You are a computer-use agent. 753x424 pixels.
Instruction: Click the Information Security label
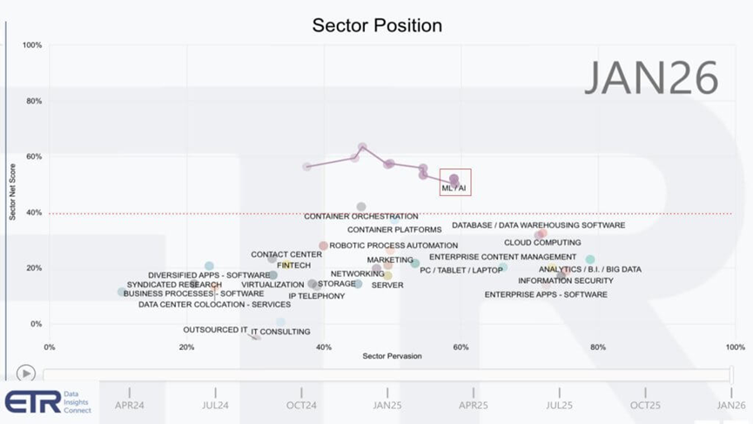[565, 281]
